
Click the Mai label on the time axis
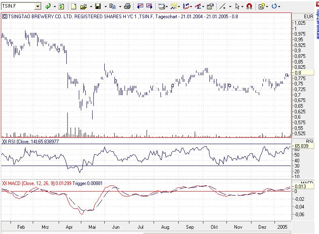92,227
